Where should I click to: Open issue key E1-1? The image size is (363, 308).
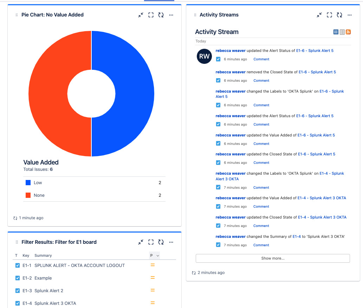point(27,266)
